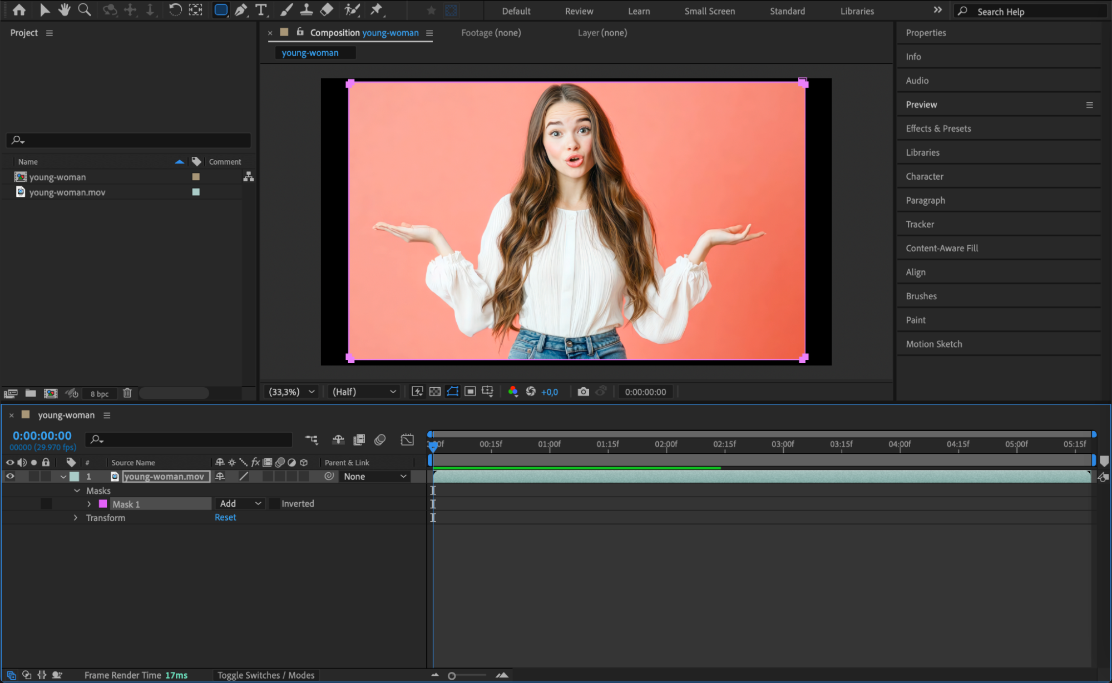Enable the Inverted checkbox for Mask 1
The width and height of the screenshot is (1112, 683).
pos(274,503)
